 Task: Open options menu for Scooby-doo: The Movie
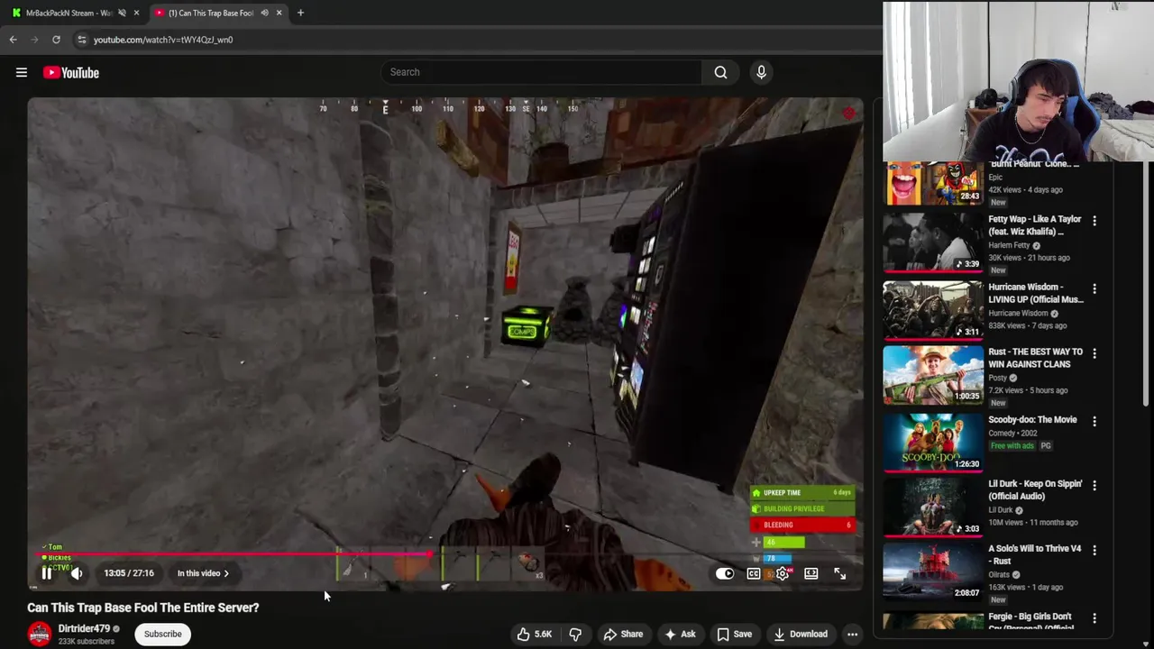tap(1094, 421)
